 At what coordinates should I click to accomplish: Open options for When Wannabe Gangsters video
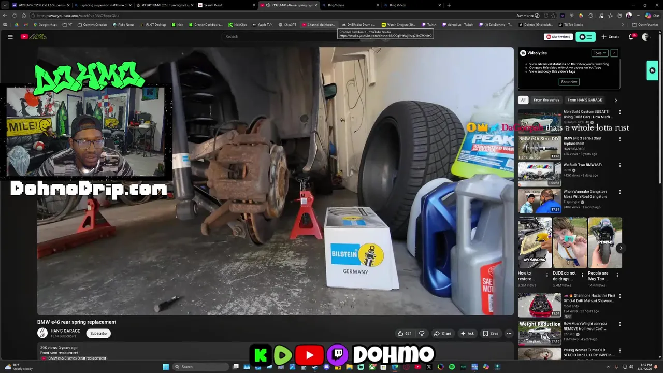(619, 192)
